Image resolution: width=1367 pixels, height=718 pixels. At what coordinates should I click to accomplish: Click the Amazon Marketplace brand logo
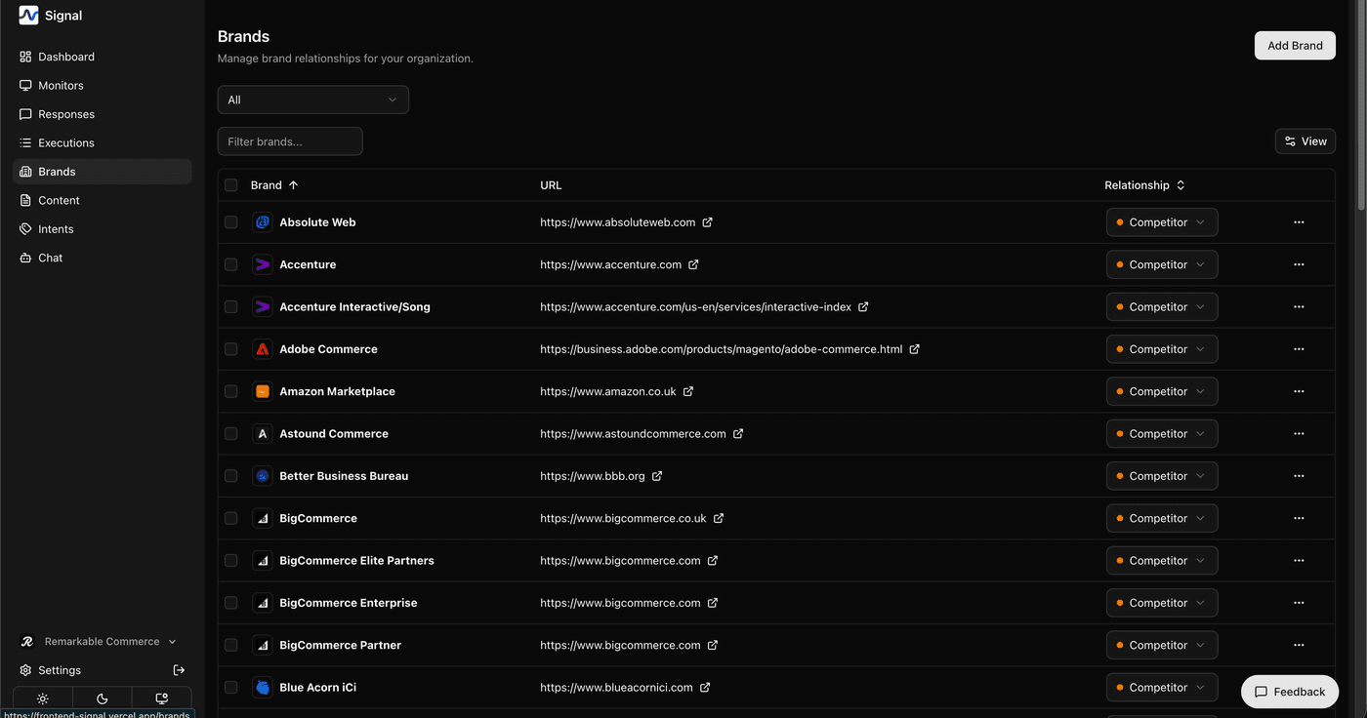pos(262,391)
